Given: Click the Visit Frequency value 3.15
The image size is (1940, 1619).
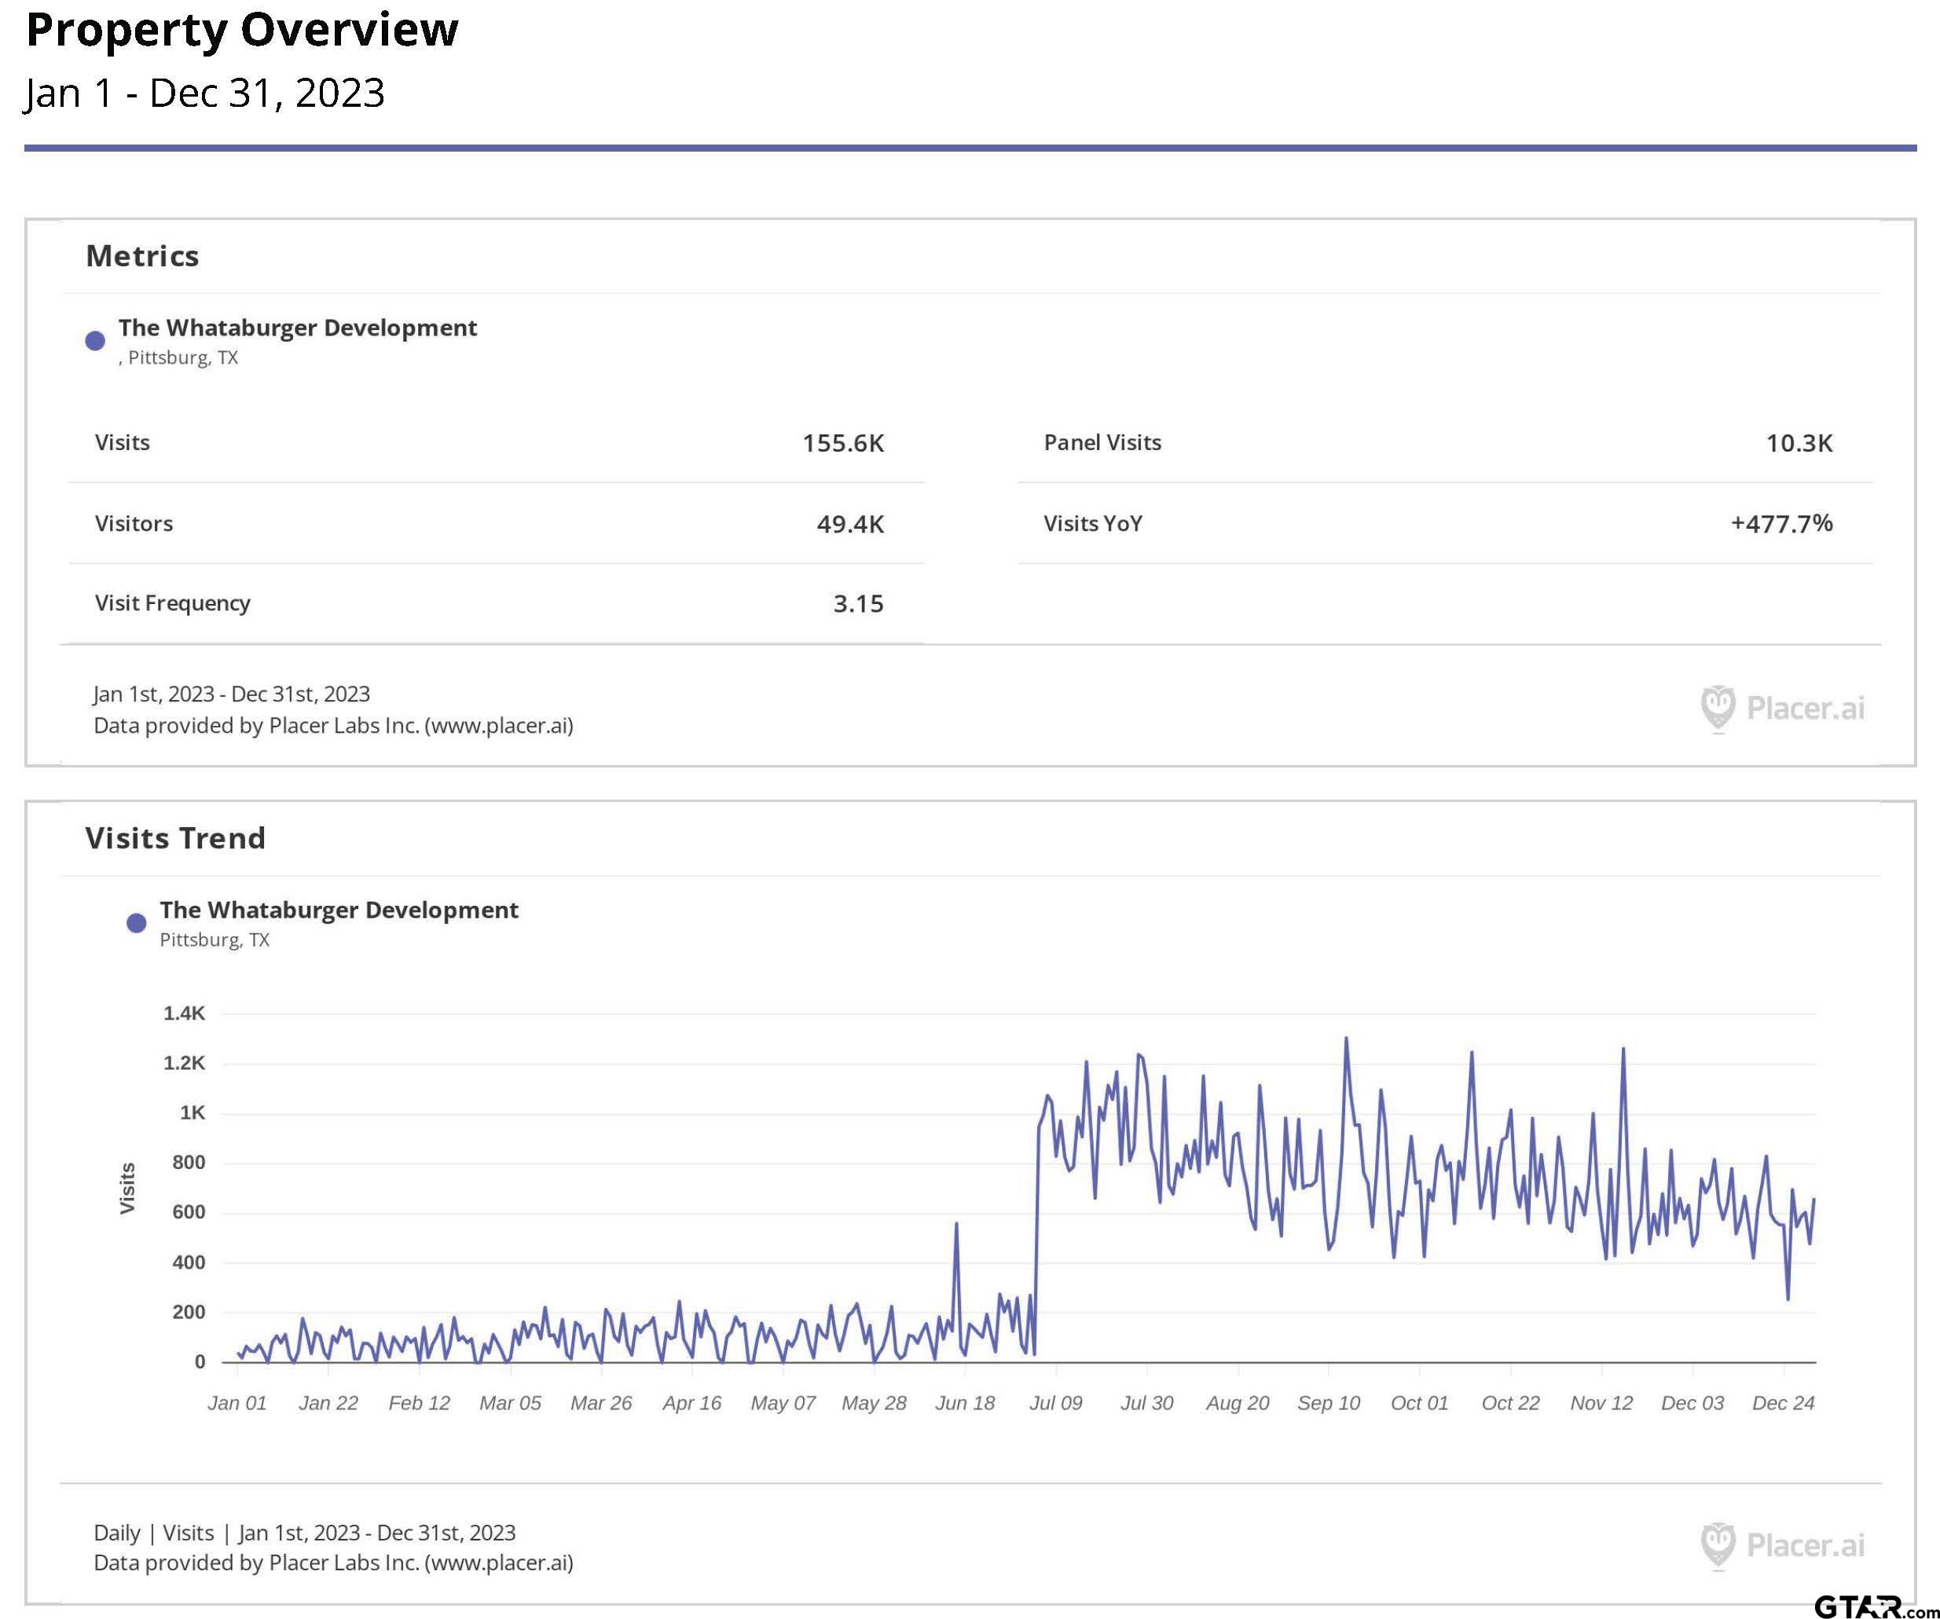Looking at the screenshot, I should tap(858, 604).
